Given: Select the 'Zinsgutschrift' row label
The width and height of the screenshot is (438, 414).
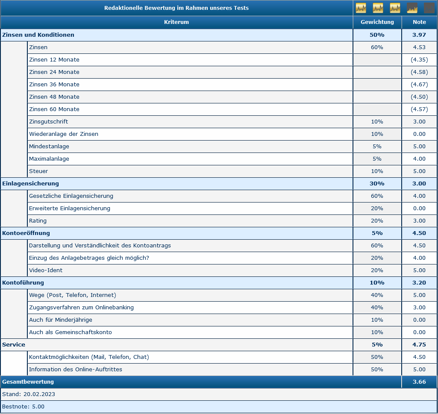Looking at the screenshot, I should click(x=49, y=121).
